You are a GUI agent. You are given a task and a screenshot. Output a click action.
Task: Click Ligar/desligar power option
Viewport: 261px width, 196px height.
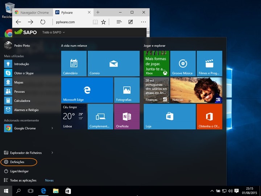(16, 171)
